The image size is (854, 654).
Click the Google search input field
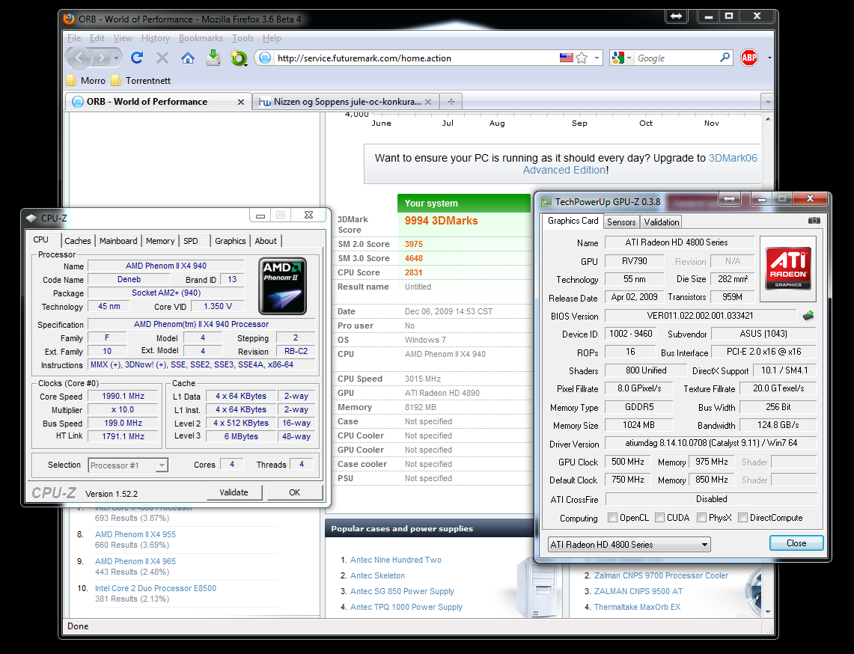point(675,58)
